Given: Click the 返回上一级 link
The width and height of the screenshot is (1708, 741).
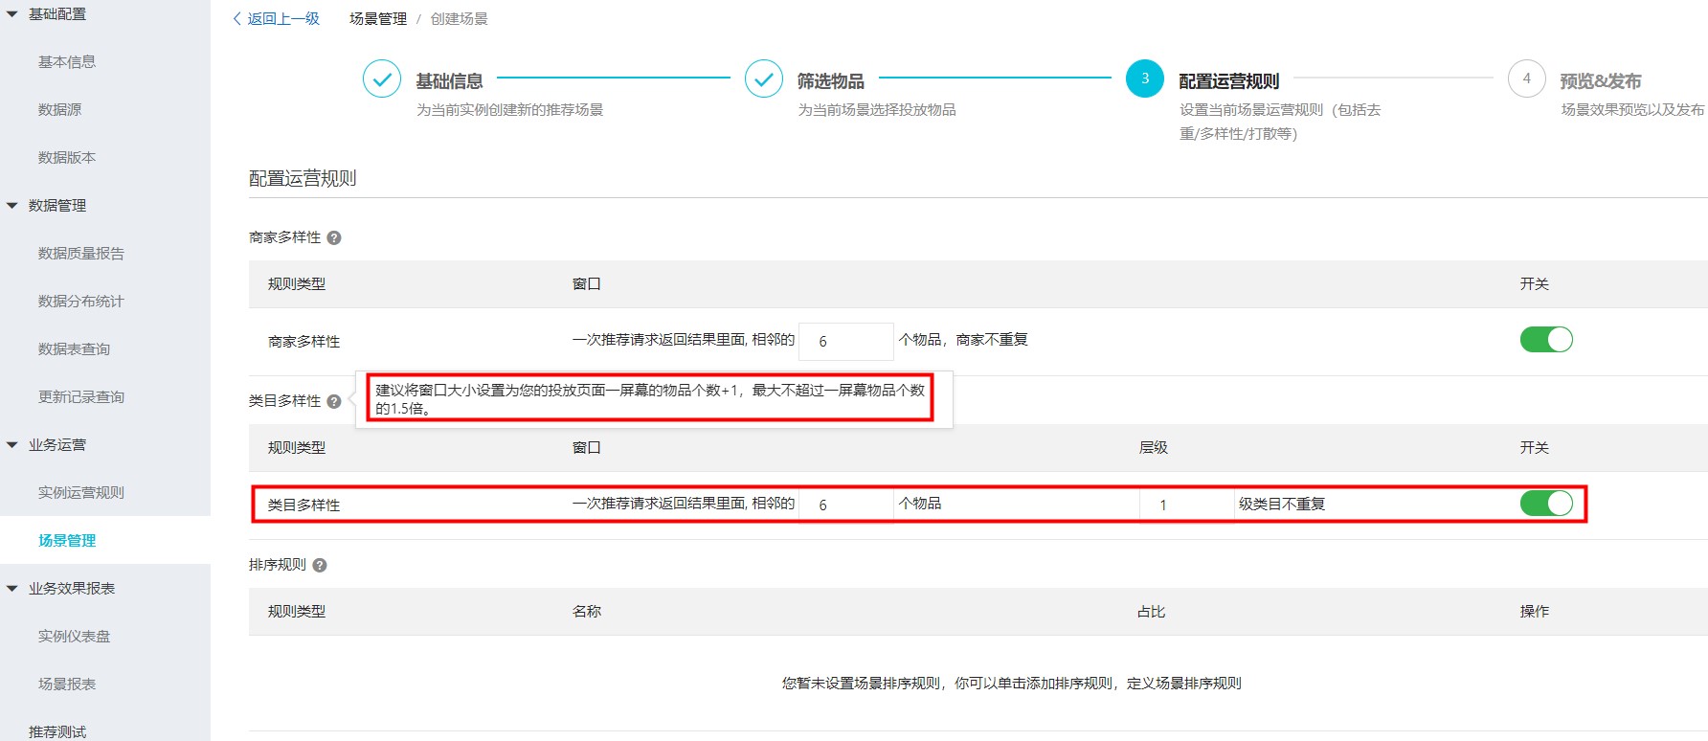Looking at the screenshot, I should click(283, 19).
